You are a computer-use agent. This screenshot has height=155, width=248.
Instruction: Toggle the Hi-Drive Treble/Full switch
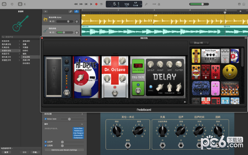pyautogui.click(x=92, y=78)
